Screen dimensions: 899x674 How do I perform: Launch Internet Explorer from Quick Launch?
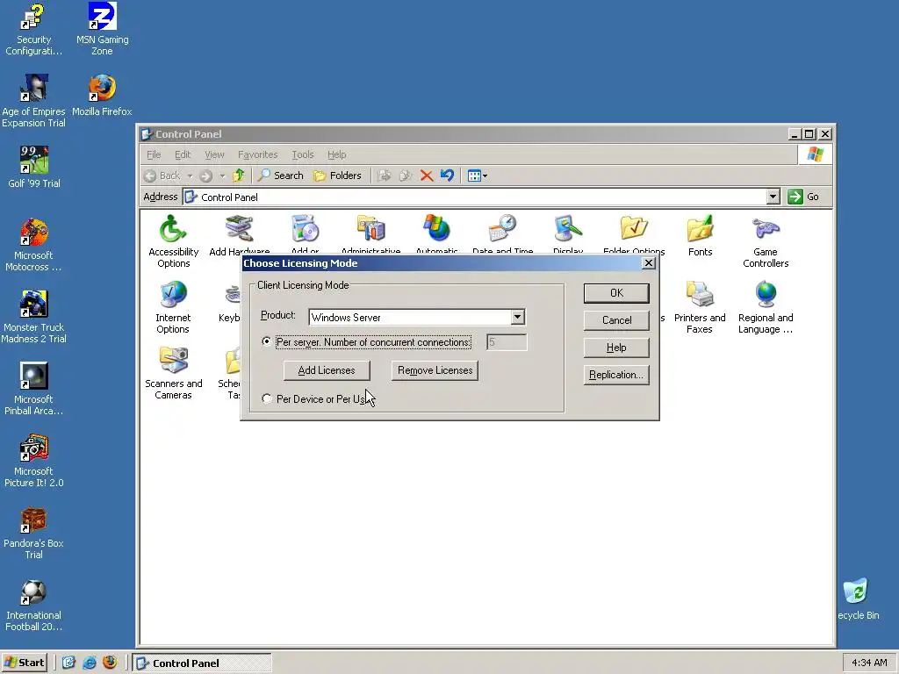tap(90, 663)
